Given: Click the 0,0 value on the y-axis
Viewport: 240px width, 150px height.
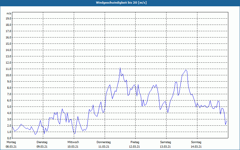Looking at the screenshot, I should tap(9, 138).
